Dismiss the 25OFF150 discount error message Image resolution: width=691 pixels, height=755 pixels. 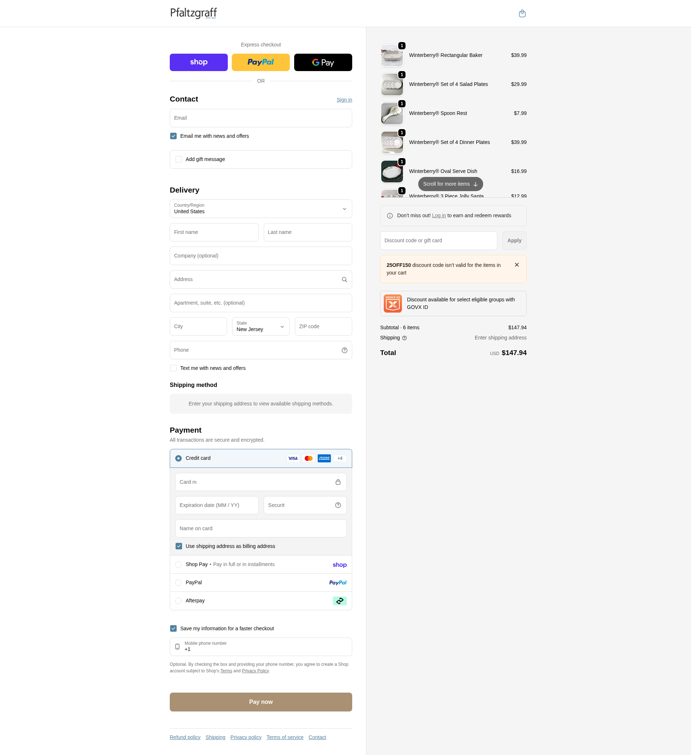[517, 265]
